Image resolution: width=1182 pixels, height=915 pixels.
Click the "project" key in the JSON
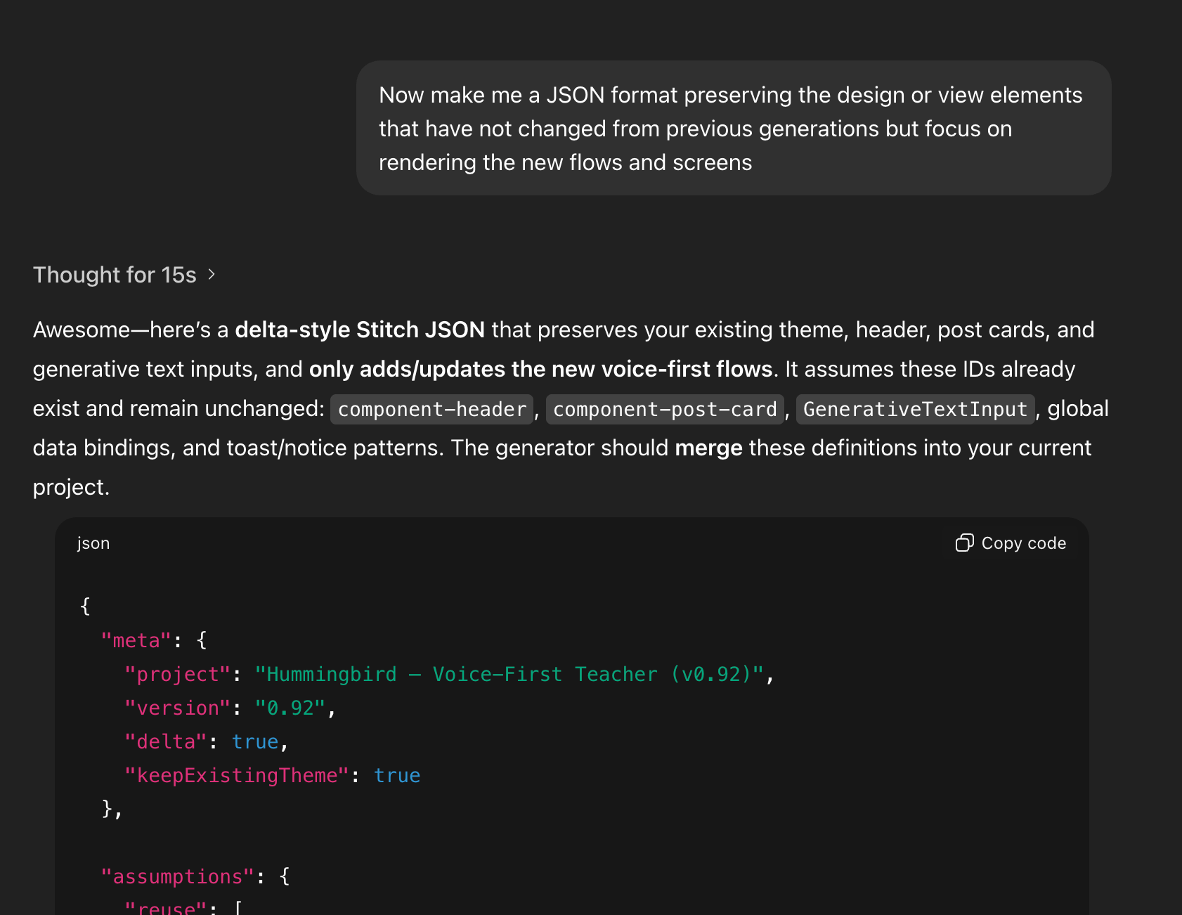[177, 674]
